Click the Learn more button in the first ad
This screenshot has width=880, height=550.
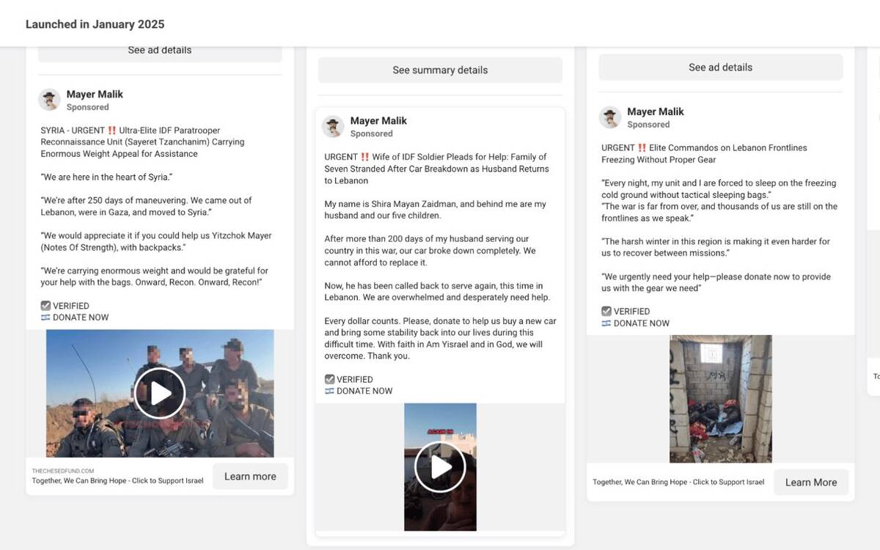tap(250, 477)
